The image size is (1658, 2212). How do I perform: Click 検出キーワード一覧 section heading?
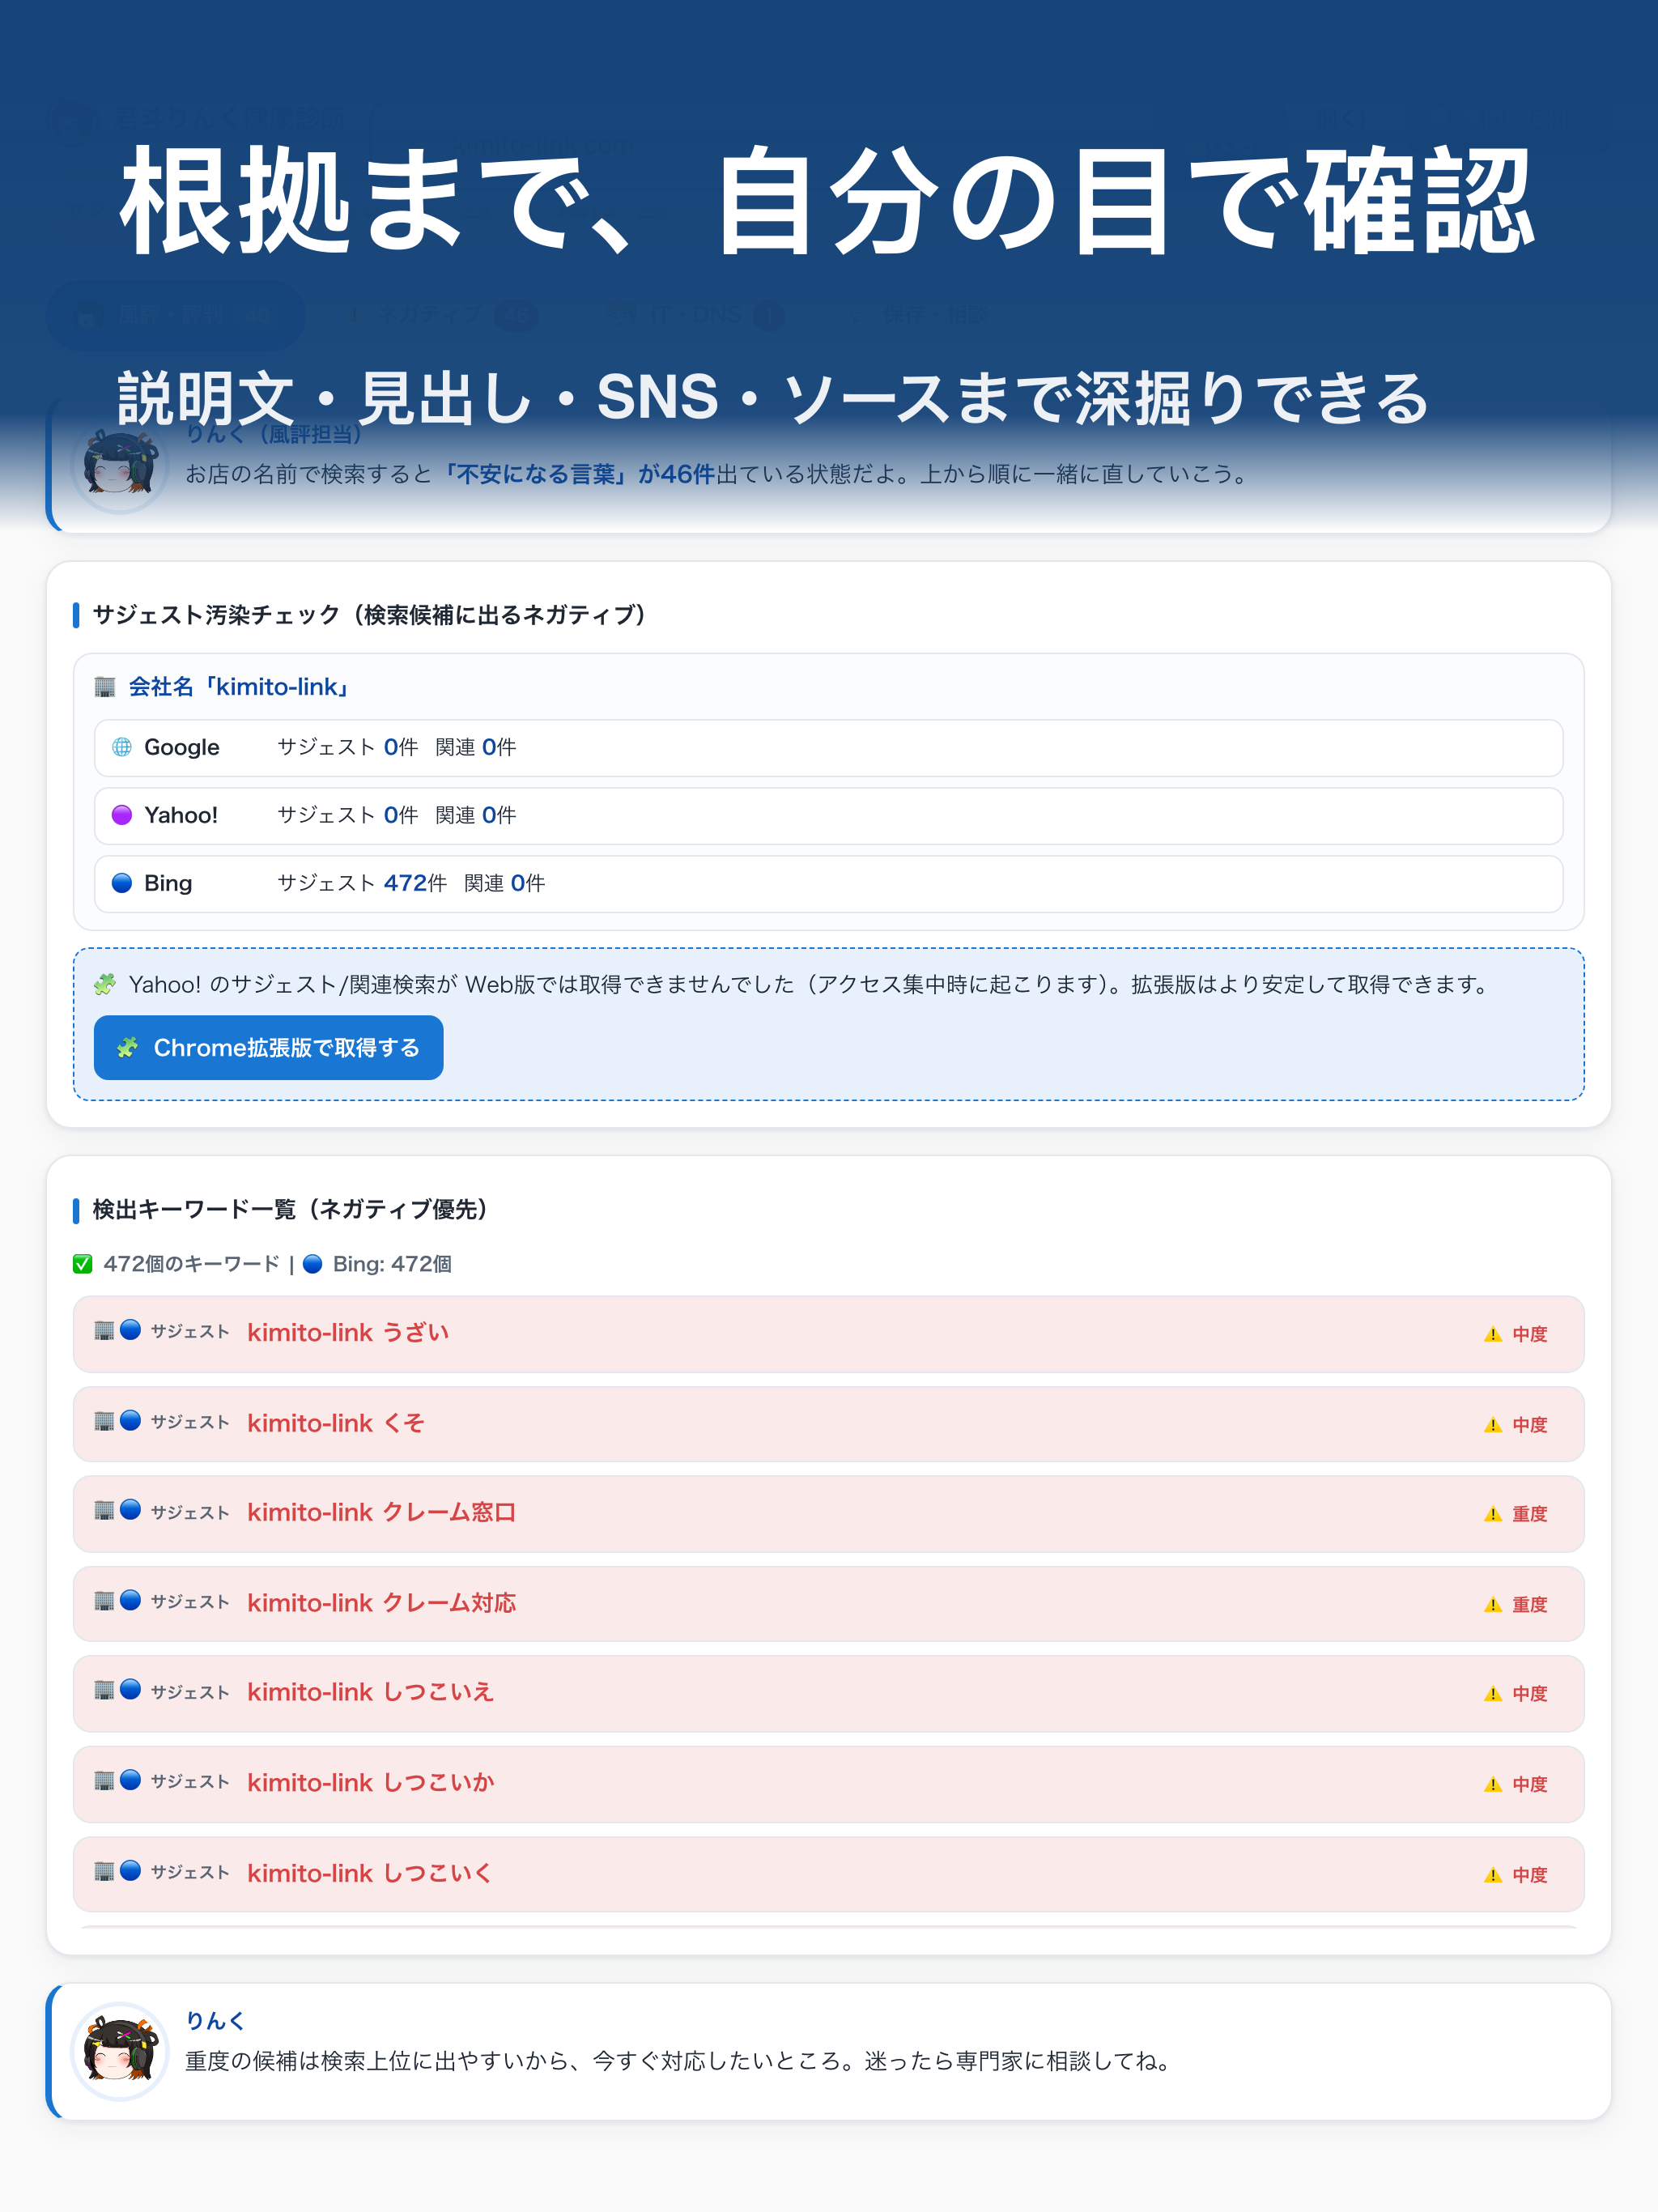coord(290,1210)
